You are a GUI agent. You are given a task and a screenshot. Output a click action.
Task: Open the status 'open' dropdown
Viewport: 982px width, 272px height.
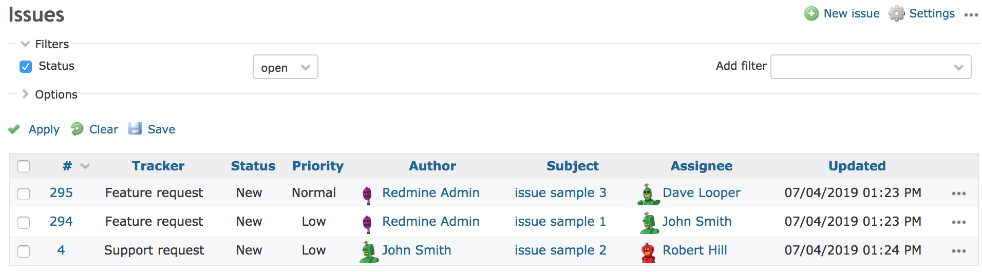pyautogui.click(x=286, y=67)
